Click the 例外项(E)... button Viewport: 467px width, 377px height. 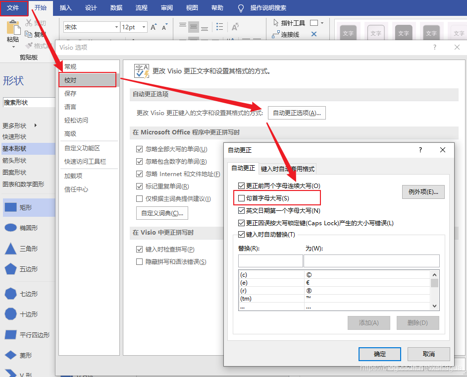coord(423,192)
